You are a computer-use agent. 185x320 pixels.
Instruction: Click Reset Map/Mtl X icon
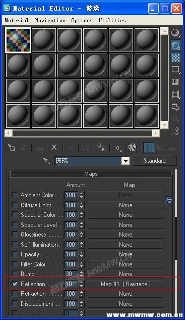point(54,147)
